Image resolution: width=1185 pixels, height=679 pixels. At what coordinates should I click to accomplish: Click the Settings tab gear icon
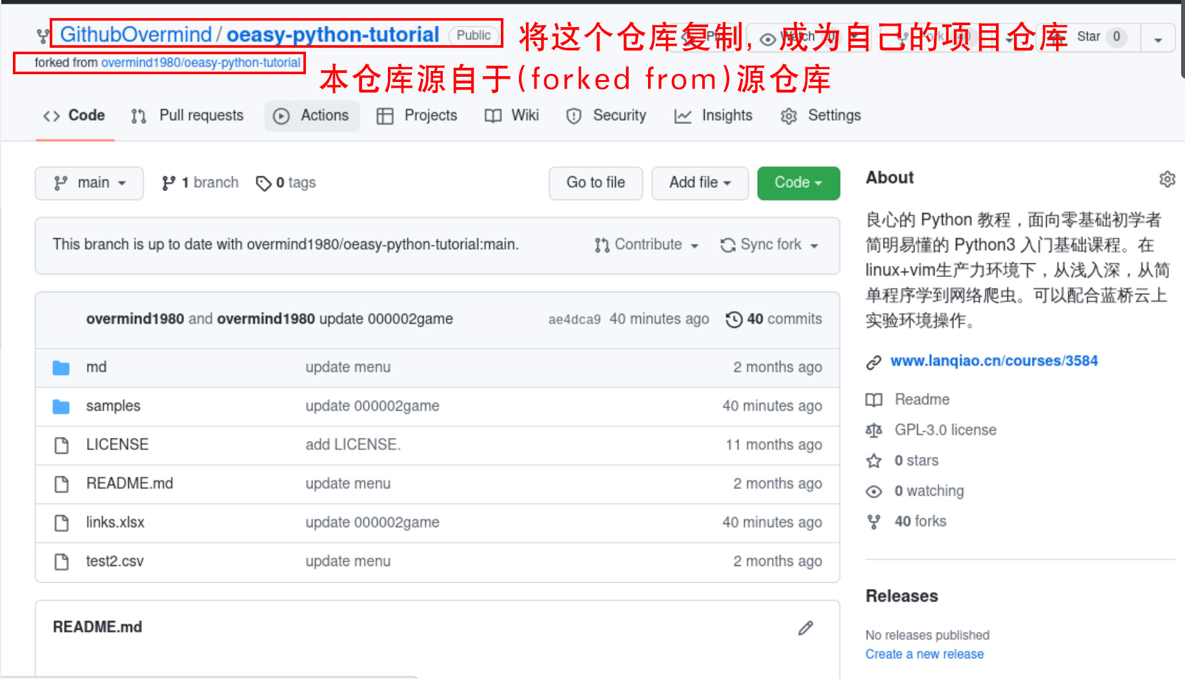point(789,116)
